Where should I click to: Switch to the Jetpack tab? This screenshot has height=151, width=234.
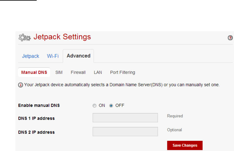click(x=31, y=56)
